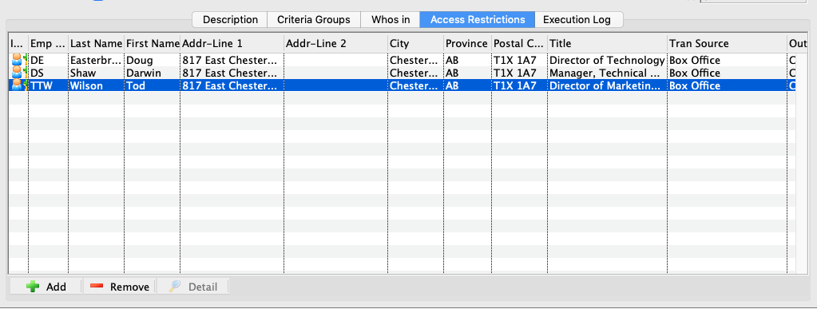Click the Add button label
Screen dimensions: 817x309
click(56, 287)
